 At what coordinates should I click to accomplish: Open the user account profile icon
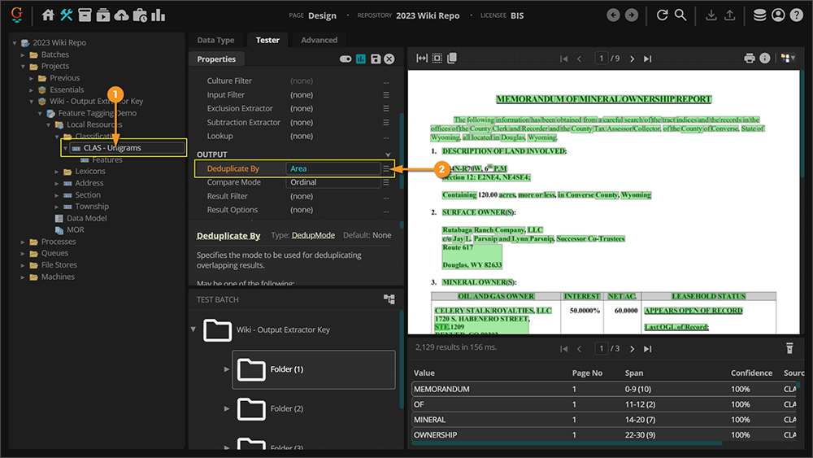click(x=778, y=15)
